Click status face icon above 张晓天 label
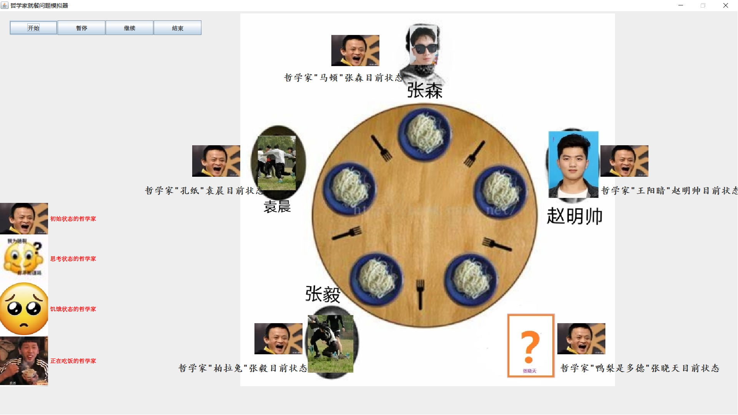738x415 pixels. point(581,339)
